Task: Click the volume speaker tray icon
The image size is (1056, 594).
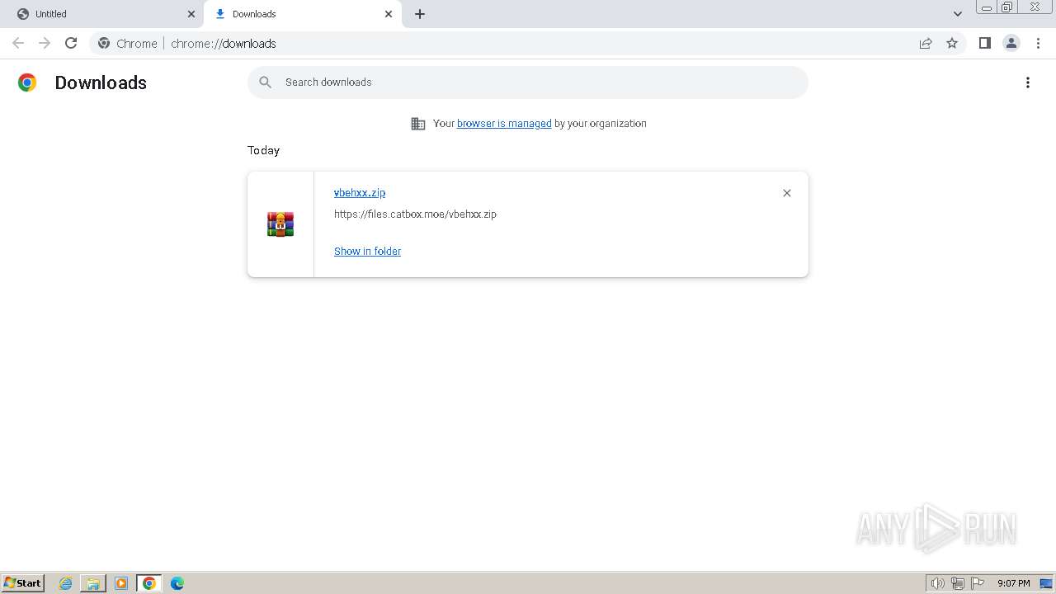Action: (x=937, y=583)
